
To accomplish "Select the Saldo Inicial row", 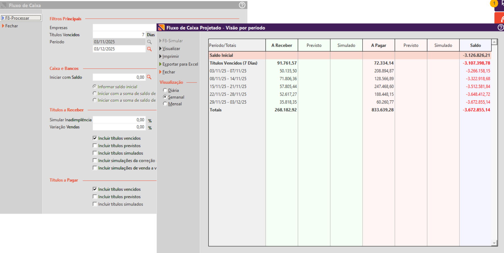I will (x=350, y=55).
